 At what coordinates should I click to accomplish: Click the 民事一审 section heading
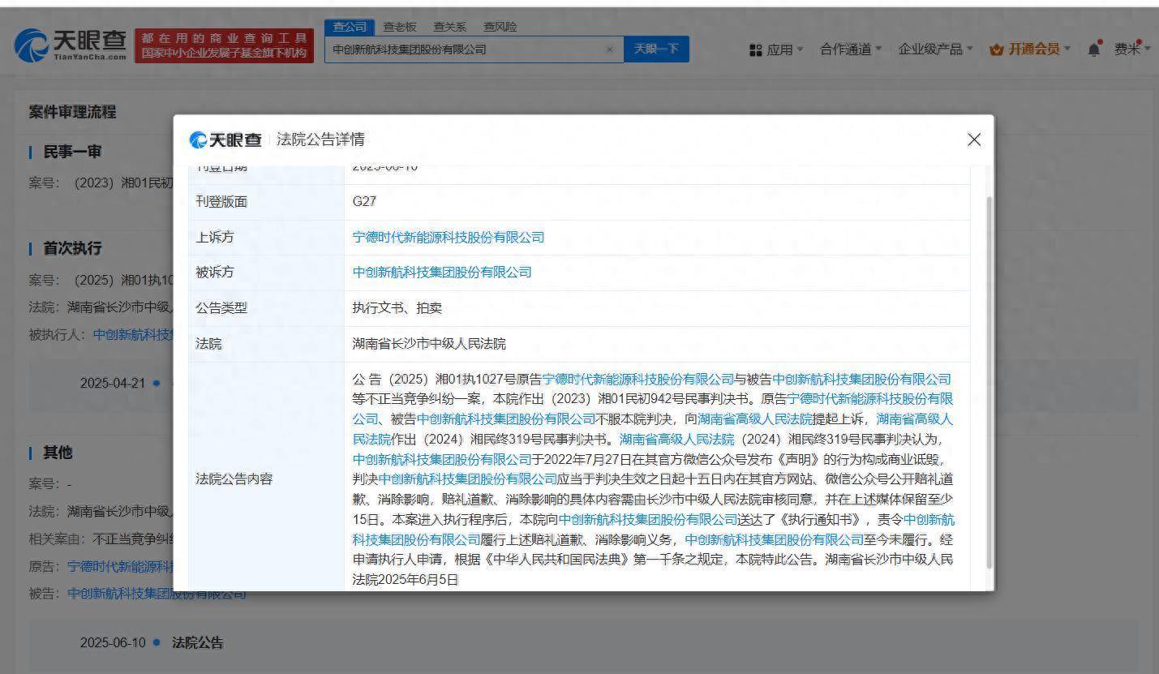(x=72, y=152)
